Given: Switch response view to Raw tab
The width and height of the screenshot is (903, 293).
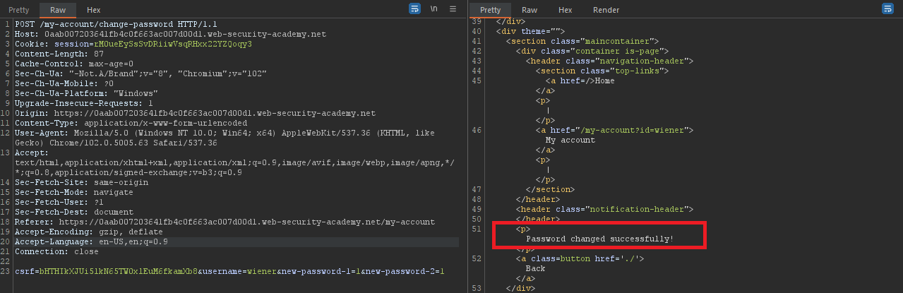Looking at the screenshot, I should point(530,10).
